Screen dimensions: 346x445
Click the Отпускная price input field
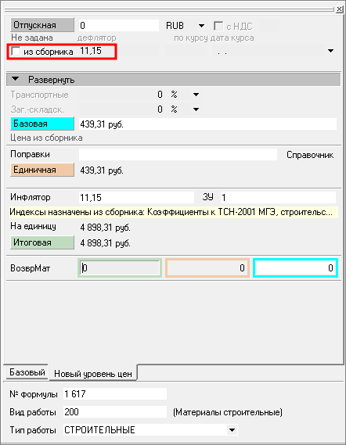(119, 26)
